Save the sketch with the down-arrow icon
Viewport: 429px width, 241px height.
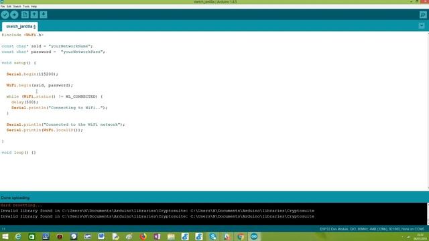pos(44,15)
